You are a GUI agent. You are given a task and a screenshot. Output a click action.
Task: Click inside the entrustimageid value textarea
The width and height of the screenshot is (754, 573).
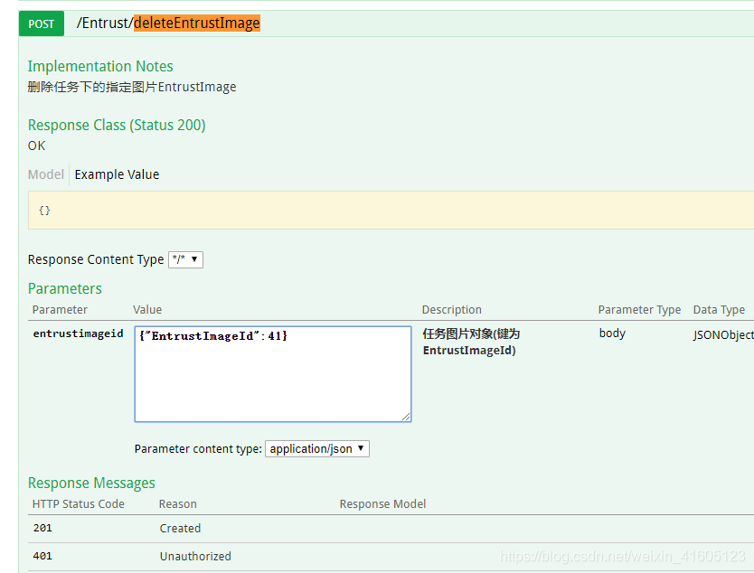[x=273, y=374]
